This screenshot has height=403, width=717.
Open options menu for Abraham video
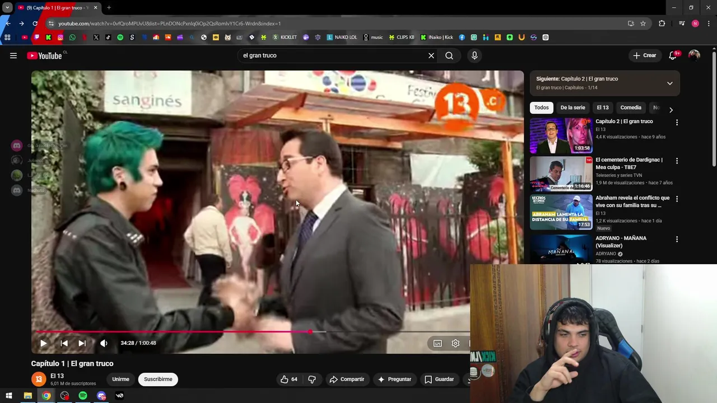point(677,199)
